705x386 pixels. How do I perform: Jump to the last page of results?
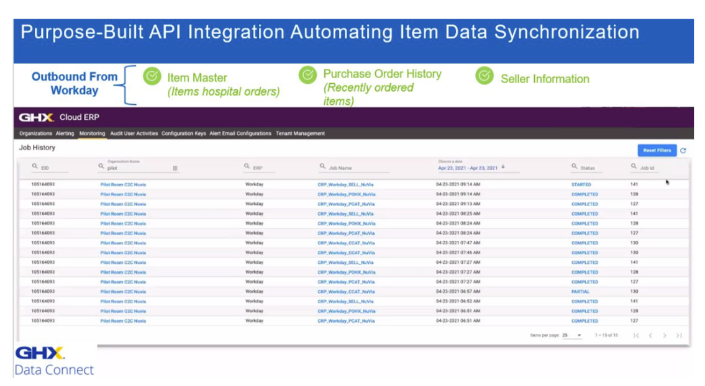point(679,335)
